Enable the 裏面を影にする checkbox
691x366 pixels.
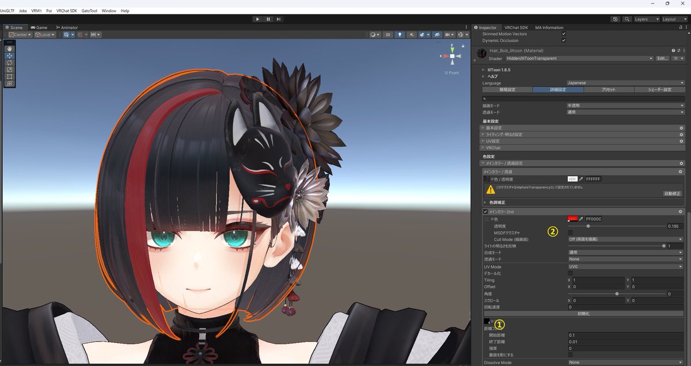pos(570,355)
